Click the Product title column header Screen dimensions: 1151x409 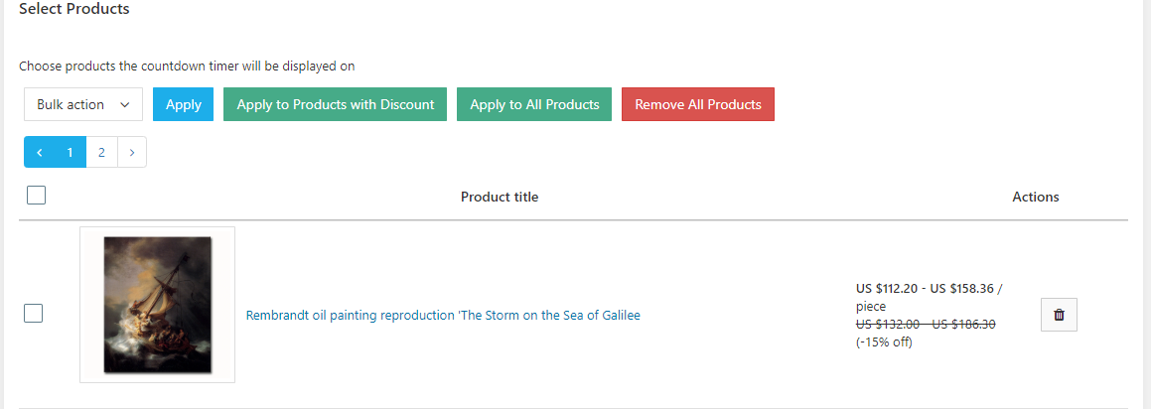click(x=500, y=197)
